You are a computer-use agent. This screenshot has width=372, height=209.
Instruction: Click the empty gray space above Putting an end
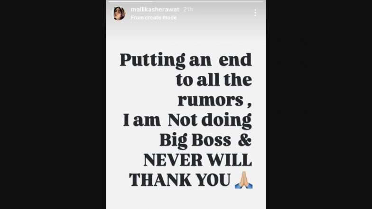pyautogui.click(x=186, y=37)
